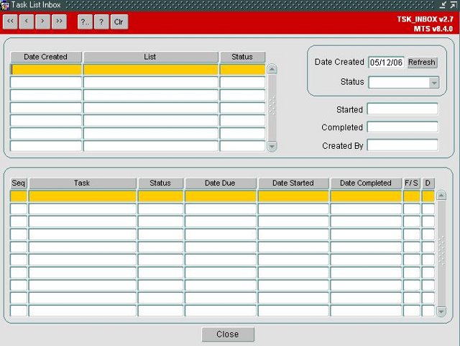Jump to last record with >> button
Viewport: 460px width, 346px height.
click(59, 22)
